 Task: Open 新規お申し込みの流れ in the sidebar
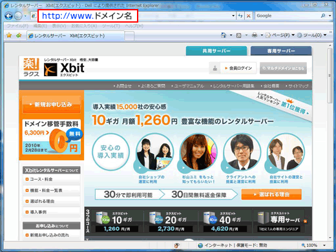point(49,235)
